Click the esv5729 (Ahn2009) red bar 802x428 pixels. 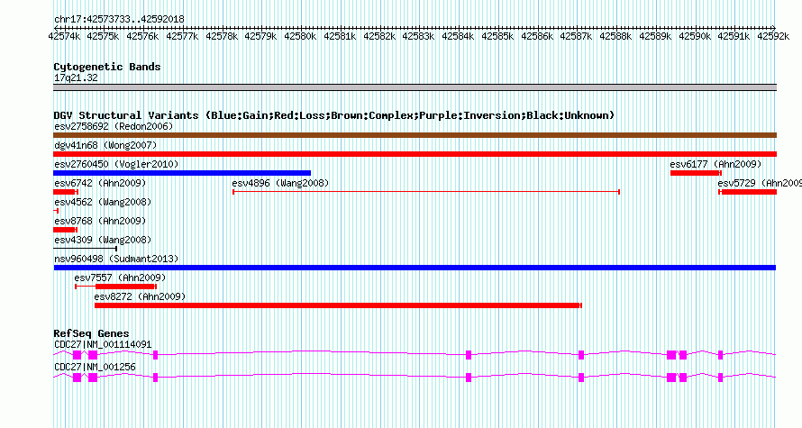[747, 192]
